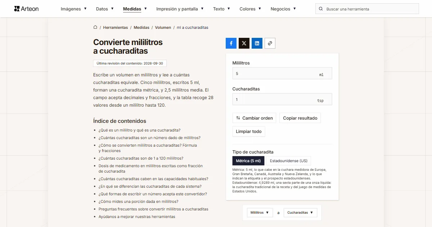This screenshot has width=432, height=227.
Task: Click 'Última revisión del contenido: 2026-09-30' badge
Action: (130, 63)
